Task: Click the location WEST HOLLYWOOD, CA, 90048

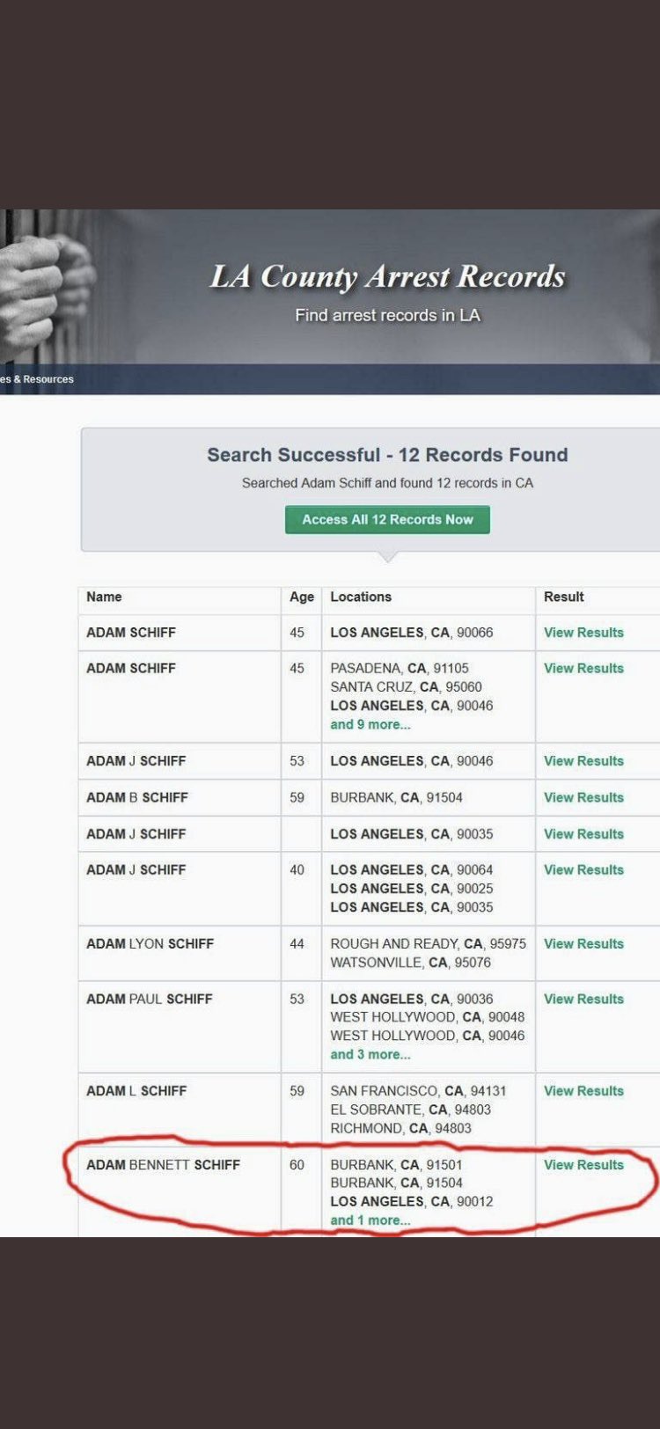Action: (427, 1017)
